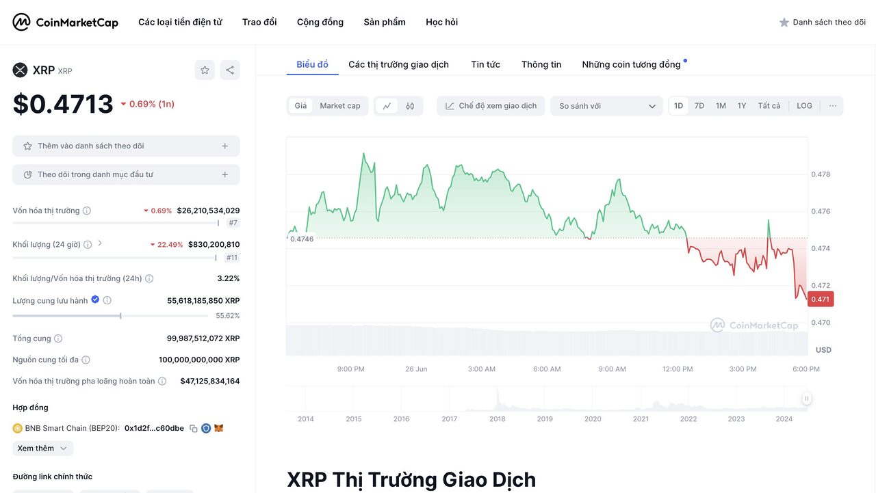Switch to Các thị trường giao dịch tab
Image resolution: width=876 pixels, height=493 pixels.
click(399, 64)
